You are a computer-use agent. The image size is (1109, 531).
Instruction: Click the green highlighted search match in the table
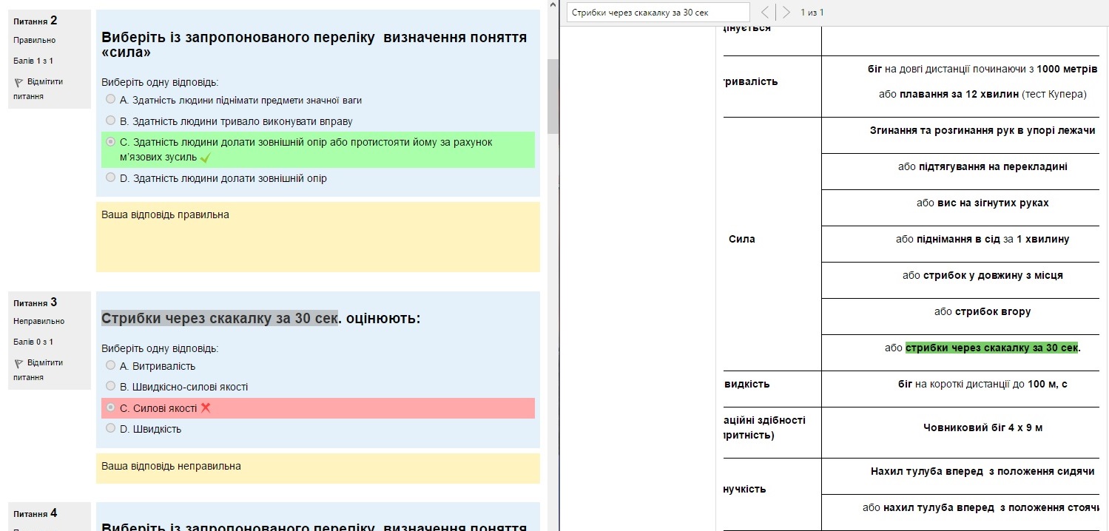pos(991,348)
